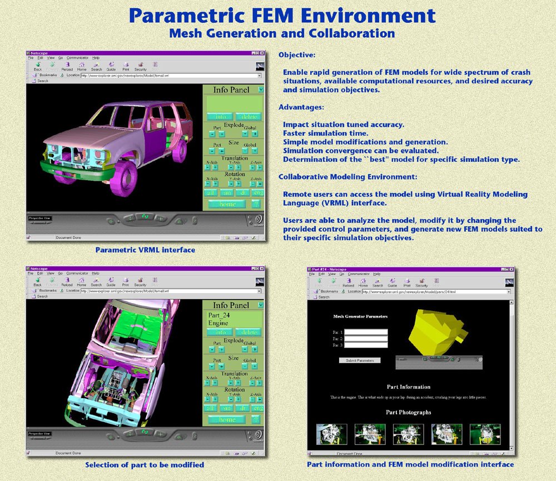Click Guide icon in the Part #24 window
The height and width of the screenshot is (481, 556).
tap(393, 282)
